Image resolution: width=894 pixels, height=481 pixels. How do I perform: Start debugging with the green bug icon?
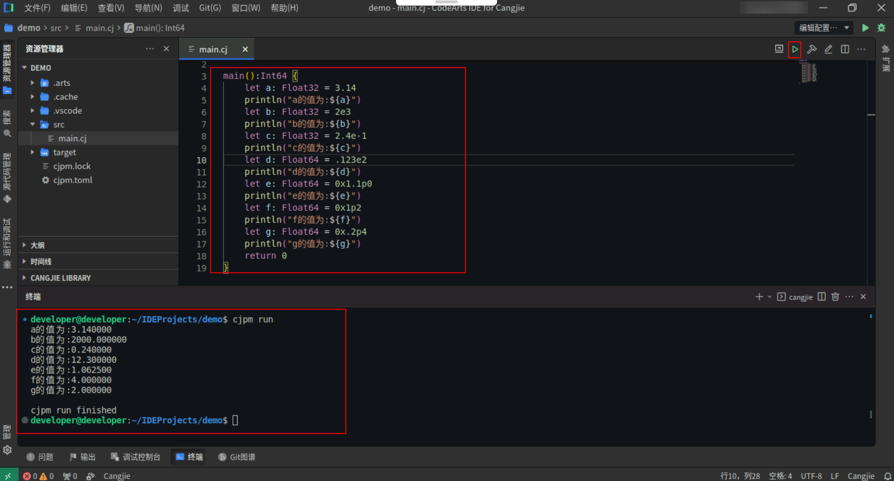click(x=881, y=28)
